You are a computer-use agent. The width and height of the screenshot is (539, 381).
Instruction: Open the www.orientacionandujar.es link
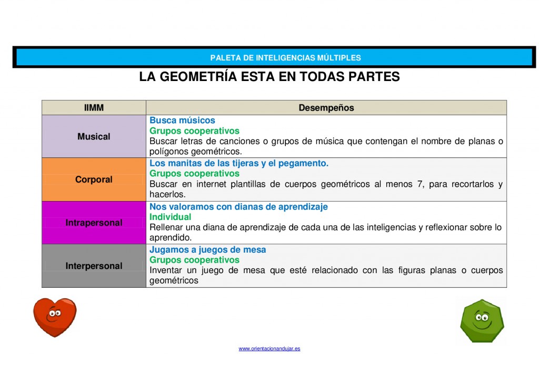tap(269, 348)
